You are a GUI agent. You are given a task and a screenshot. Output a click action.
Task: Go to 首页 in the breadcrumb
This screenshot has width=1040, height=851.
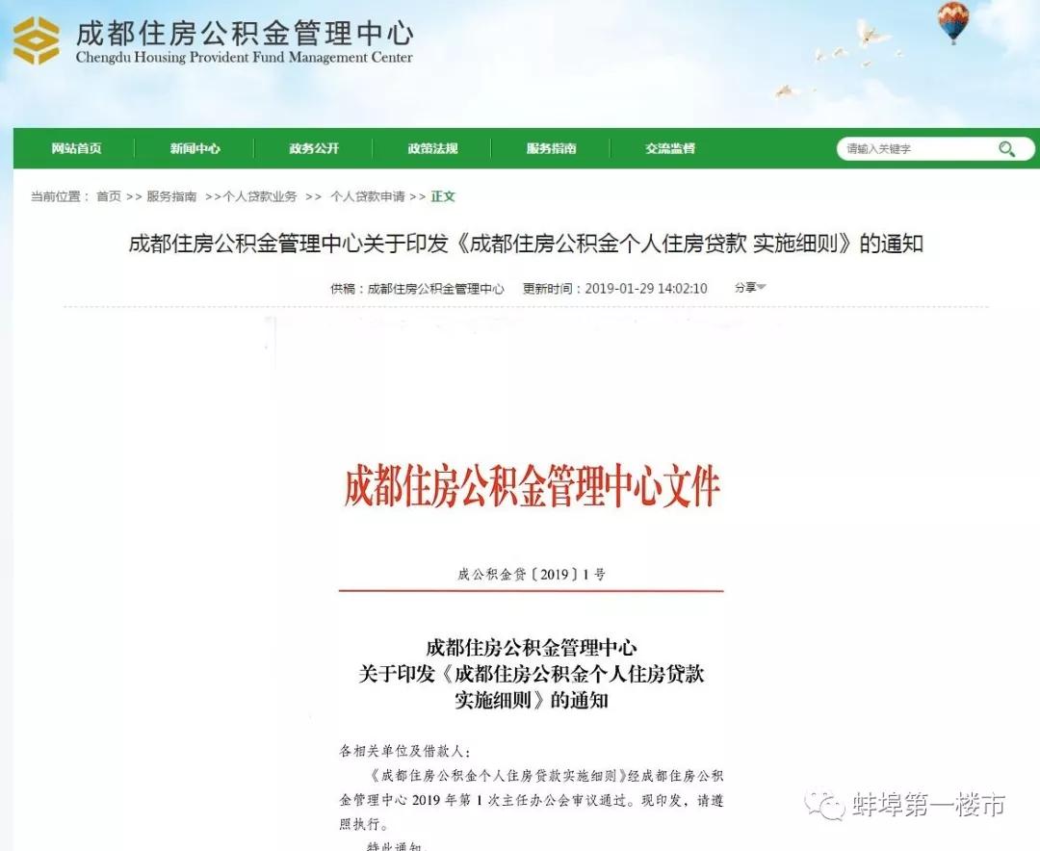point(109,196)
